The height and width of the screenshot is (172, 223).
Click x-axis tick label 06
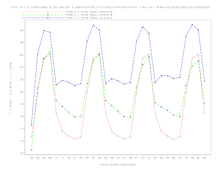44,158
